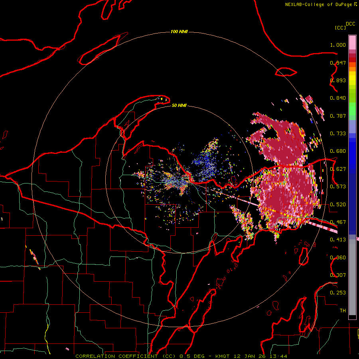Click the 0.733 scale value
359x359 pixels.
pos(338,134)
